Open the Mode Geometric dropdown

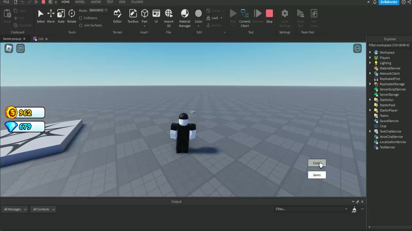(98, 10)
